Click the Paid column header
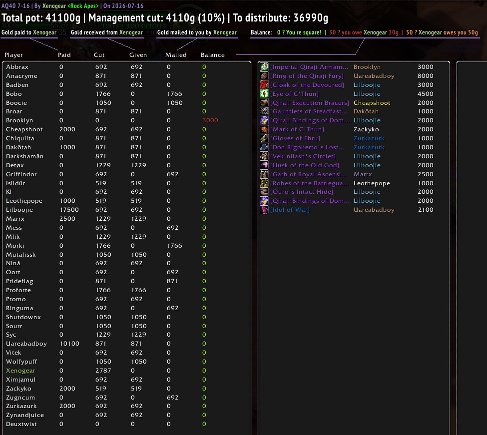Viewport: 487px width, 435px height. [64, 55]
